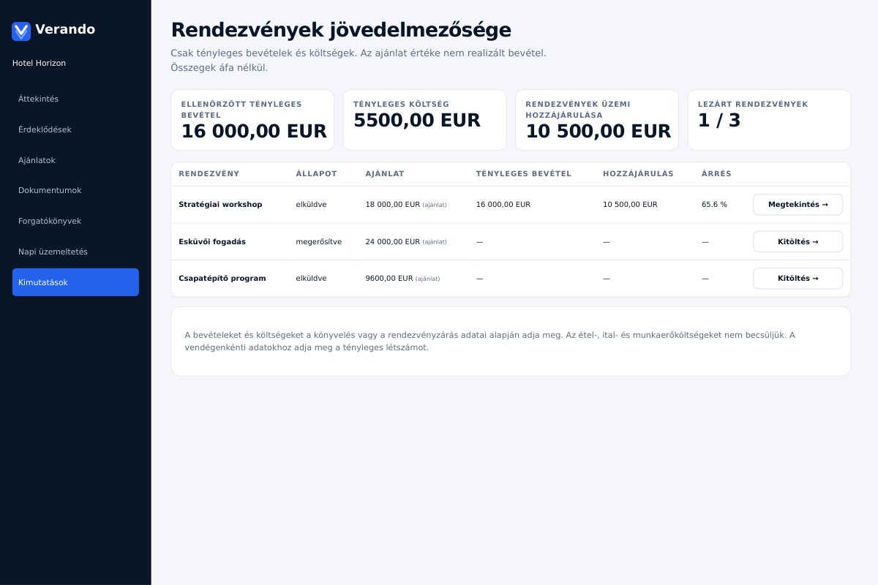Click the 18 000,00 EUR offer value
The width and height of the screenshot is (878, 585).
pyautogui.click(x=393, y=205)
